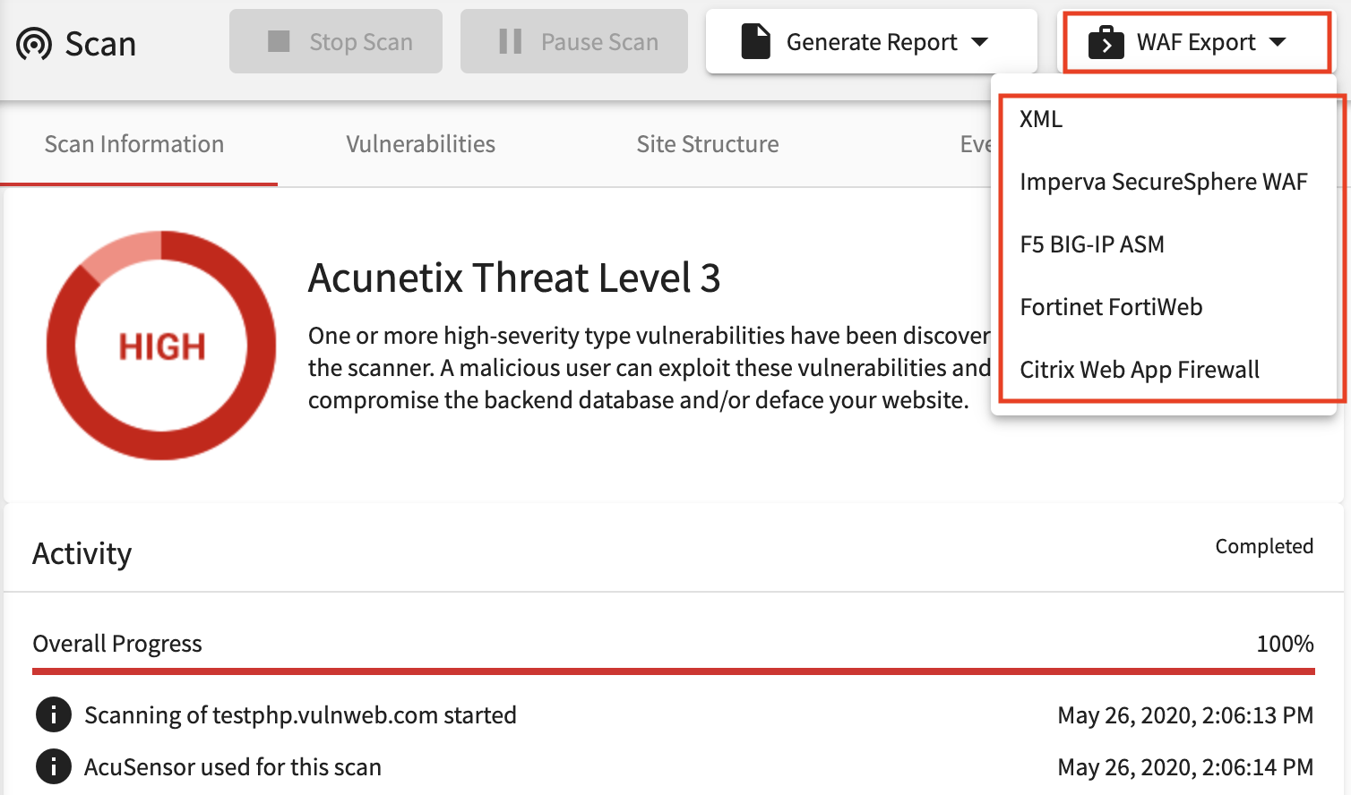Viewport: 1351px width, 795px height.
Task: Switch to the Scan Information tab
Action: (134, 144)
